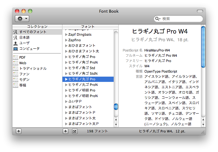Expand ヒラギノ角ゴ Pro triangle
The image size is (218, 152).
pos(66,57)
